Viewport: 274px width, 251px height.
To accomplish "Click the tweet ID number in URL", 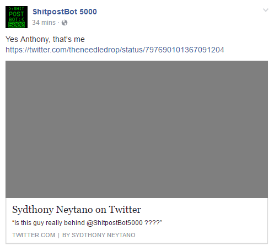I will click(185, 50).
